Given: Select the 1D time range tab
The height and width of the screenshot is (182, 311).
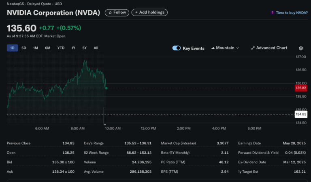Looking at the screenshot, I should tap(12, 48).
